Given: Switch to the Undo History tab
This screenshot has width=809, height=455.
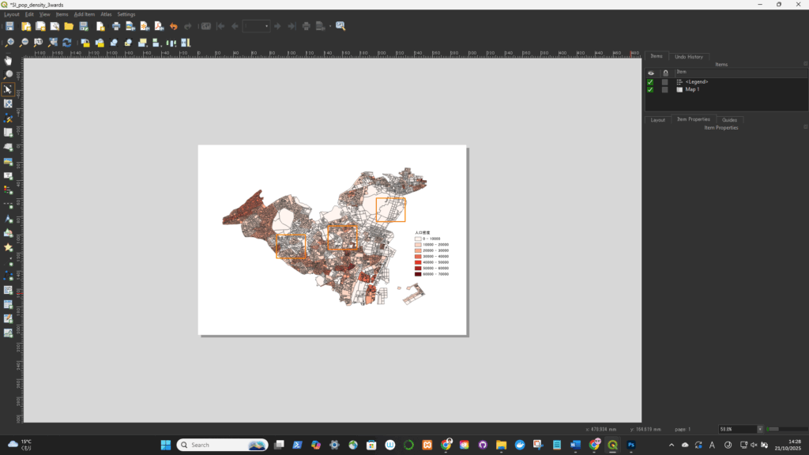Looking at the screenshot, I should point(689,57).
